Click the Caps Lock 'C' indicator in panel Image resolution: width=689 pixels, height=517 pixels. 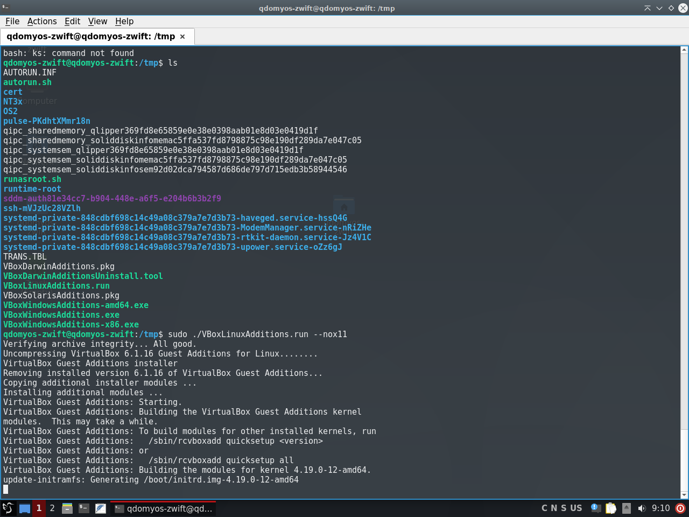pos(545,508)
